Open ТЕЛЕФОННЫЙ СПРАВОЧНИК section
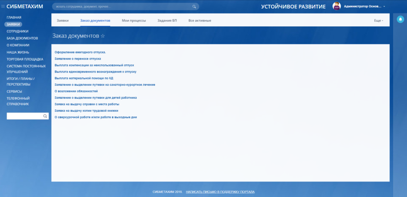Screen dimensions: 407x197 (x=18, y=101)
